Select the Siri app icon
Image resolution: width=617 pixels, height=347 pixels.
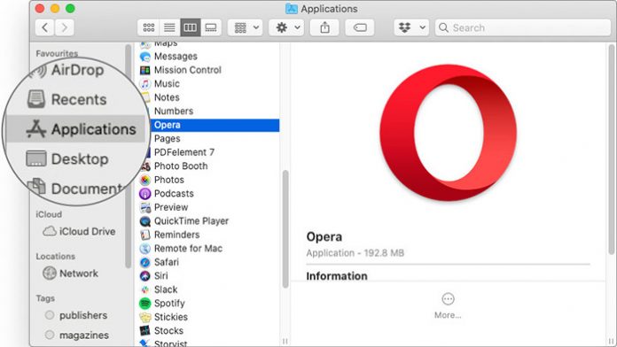pos(145,276)
